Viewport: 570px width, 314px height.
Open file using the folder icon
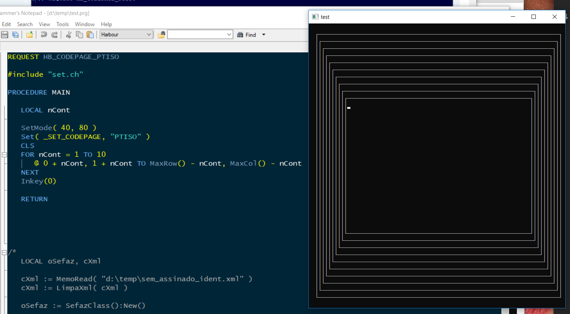click(x=30, y=34)
